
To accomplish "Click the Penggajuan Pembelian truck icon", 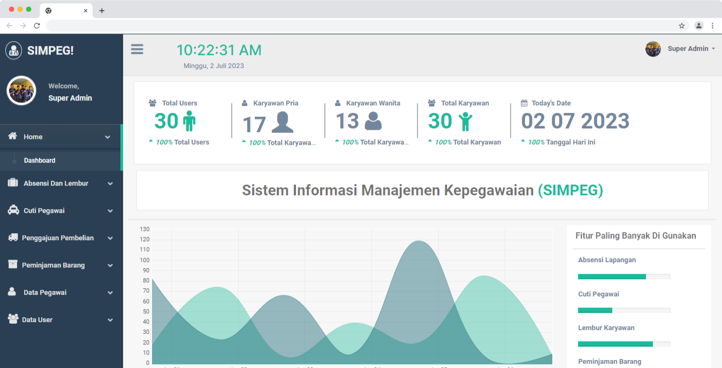I will click(x=13, y=237).
